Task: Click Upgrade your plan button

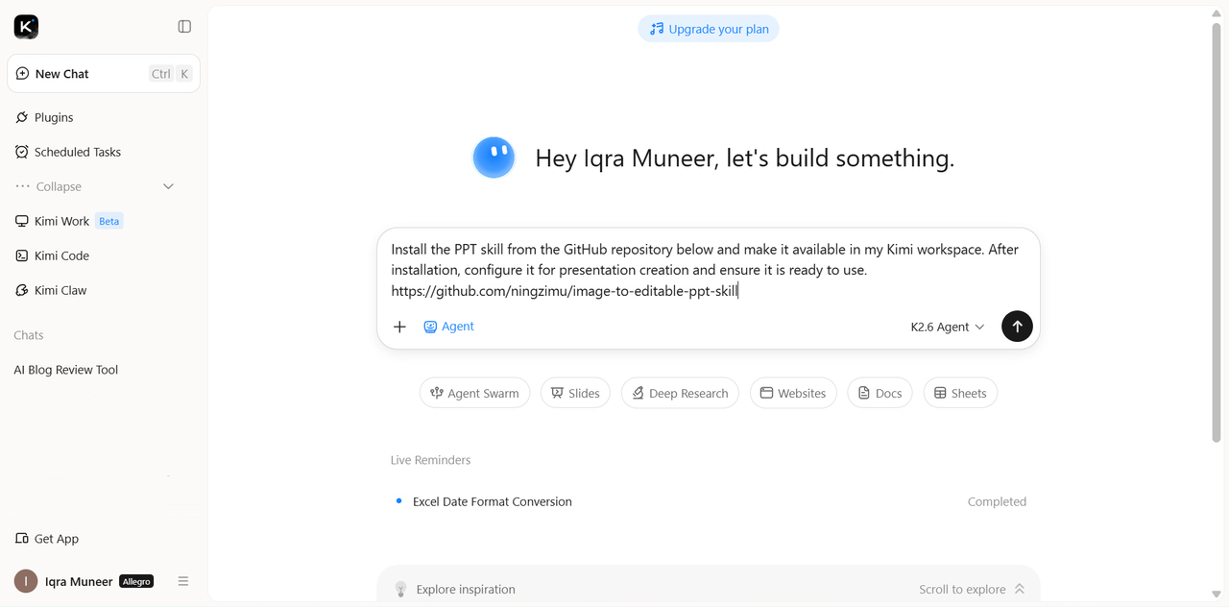Action: coord(709,29)
